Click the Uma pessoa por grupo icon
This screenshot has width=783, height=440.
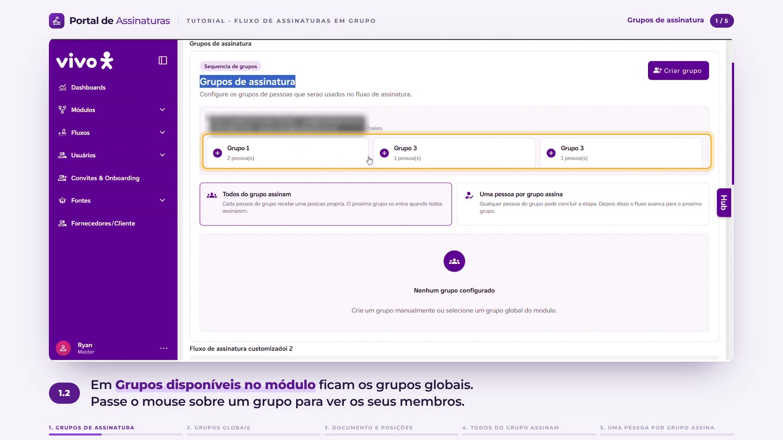pyautogui.click(x=469, y=196)
